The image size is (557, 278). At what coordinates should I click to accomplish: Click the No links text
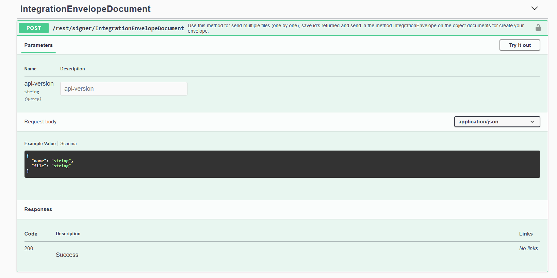click(528, 248)
